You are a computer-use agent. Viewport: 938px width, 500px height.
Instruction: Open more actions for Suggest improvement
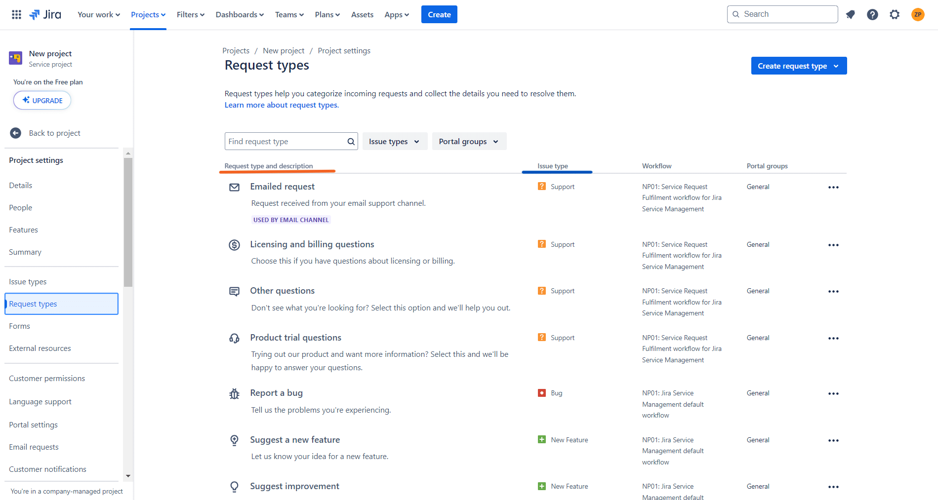[x=833, y=487]
